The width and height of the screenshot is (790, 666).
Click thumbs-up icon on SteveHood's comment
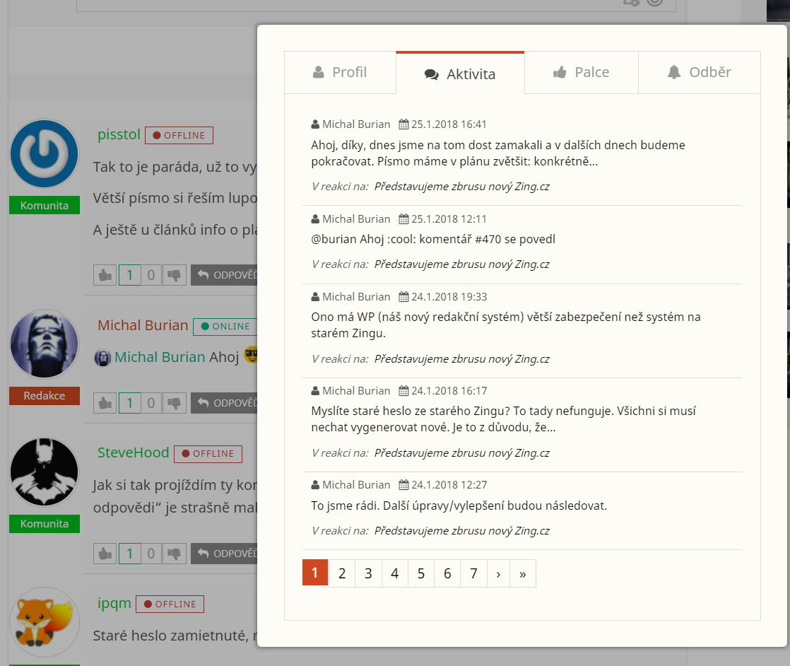105,554
